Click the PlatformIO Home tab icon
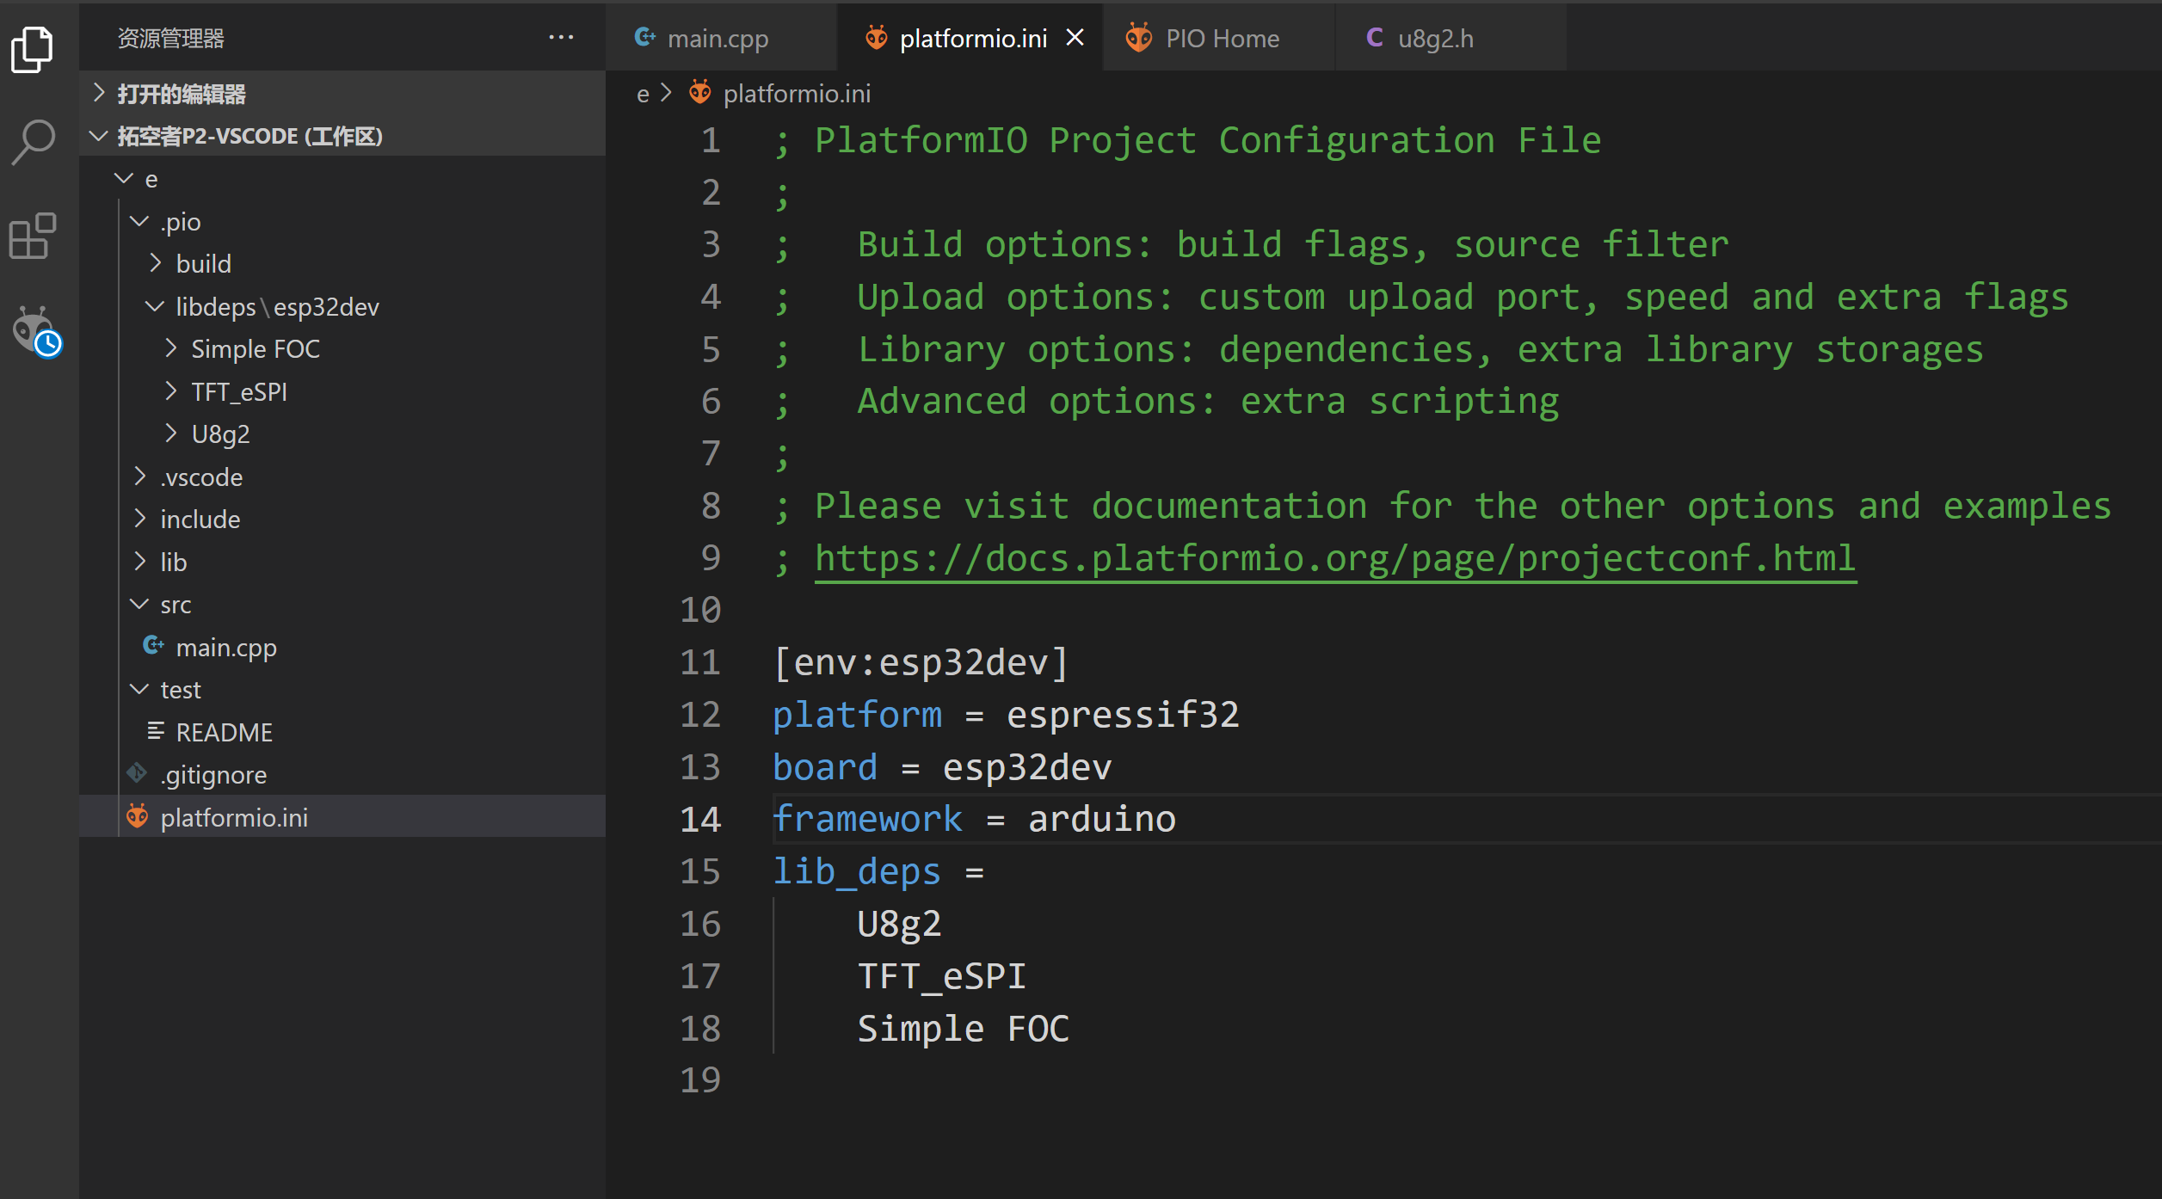The width and height of the screenshot is (2162, 1199). 1144,37
